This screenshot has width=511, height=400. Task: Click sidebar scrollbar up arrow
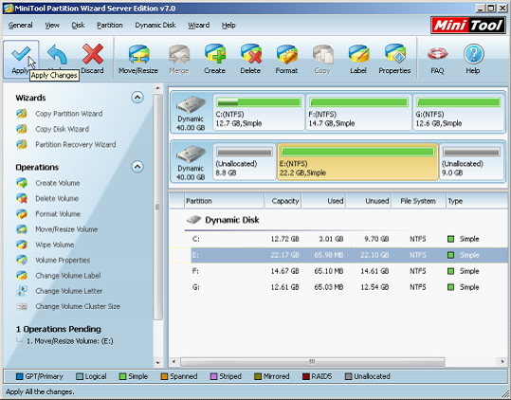157,88
